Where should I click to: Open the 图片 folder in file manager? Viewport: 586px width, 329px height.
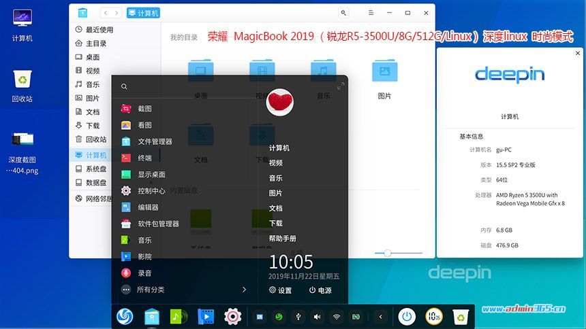(384, 79)
